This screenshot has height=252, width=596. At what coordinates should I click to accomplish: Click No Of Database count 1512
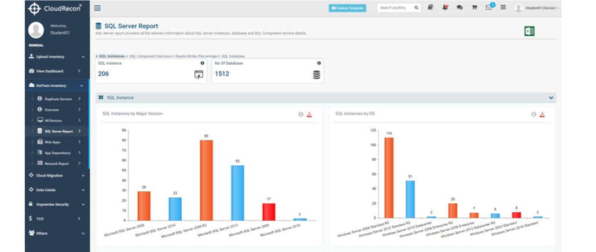click(222, 73)
